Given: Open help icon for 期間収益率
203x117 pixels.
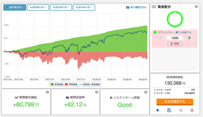Looking at the screenshot, I should coord(97,92).
